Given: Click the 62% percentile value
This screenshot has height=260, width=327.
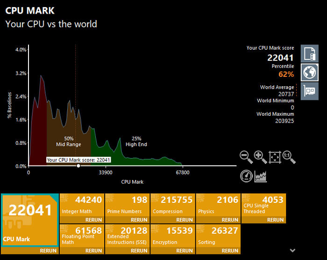Looking at the screenshot, I should click(x=286, y=74).
